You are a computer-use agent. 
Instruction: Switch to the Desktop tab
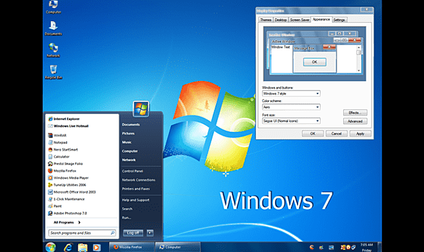tap(280, 20)
